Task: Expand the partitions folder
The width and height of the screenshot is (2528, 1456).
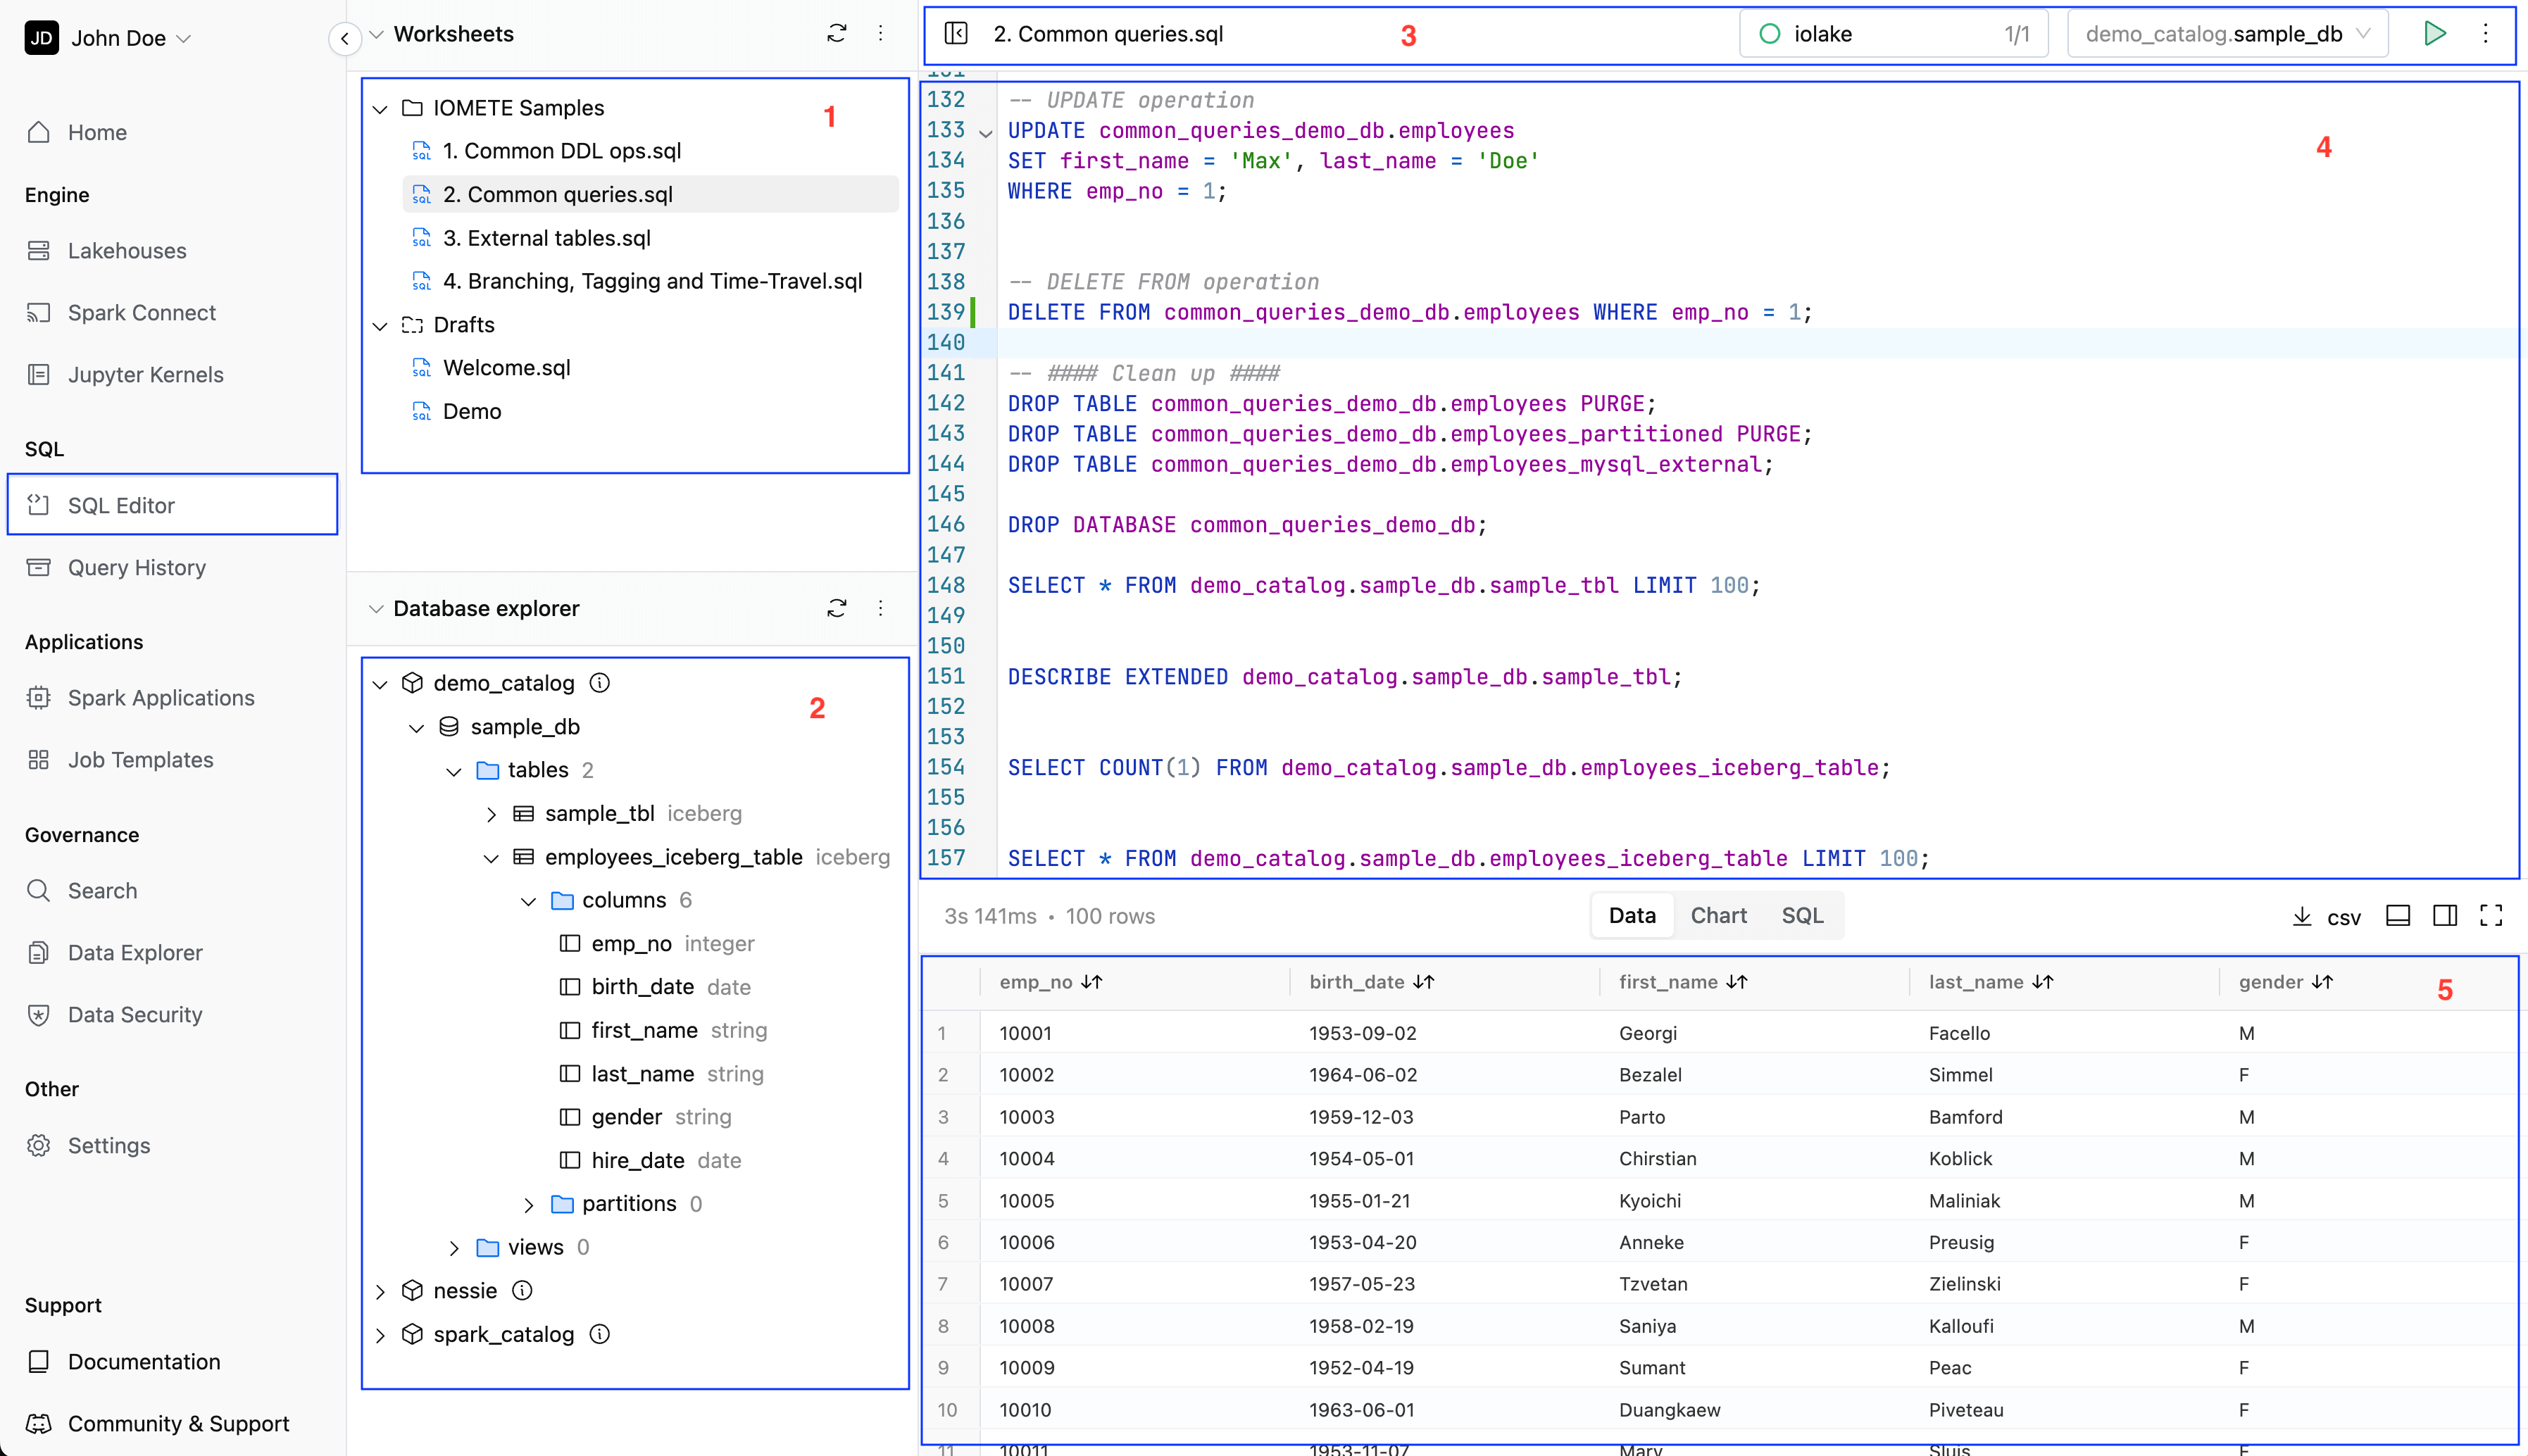Action: [x=529, y=1205]
